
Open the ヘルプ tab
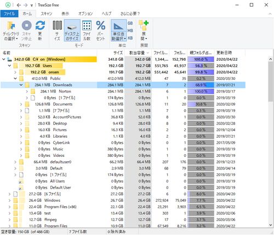(106, 14)
